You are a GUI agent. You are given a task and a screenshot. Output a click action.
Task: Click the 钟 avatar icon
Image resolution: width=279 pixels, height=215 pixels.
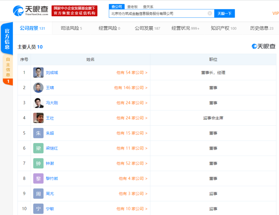tap(38, 163)
